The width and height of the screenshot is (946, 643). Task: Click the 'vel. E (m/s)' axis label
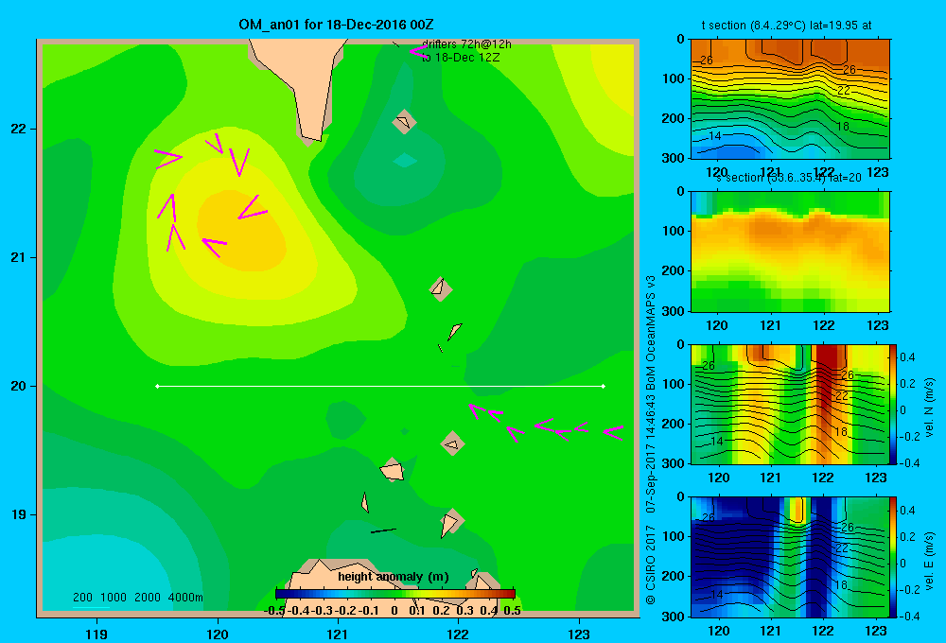point(930,561)
